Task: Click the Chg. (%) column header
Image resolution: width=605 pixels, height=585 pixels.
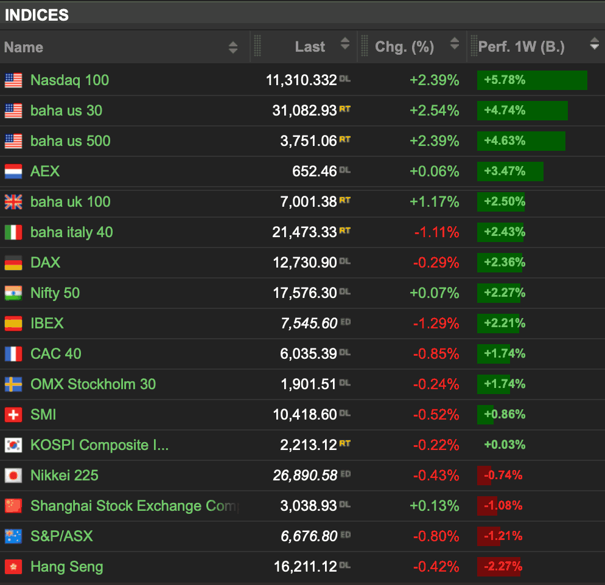Action: pyautogui.click(x=404, y=47)
